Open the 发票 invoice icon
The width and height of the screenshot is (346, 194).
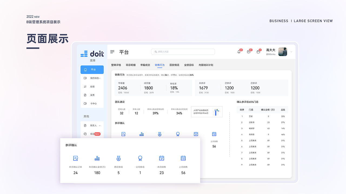85,95
